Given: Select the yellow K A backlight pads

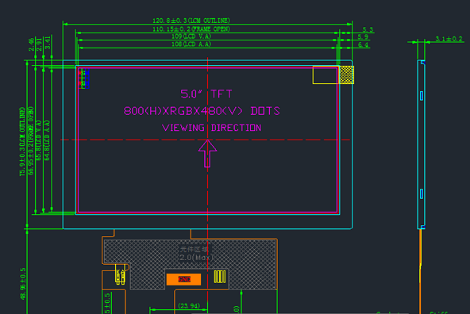Looking at the screenshot, I should pos(121,277).
